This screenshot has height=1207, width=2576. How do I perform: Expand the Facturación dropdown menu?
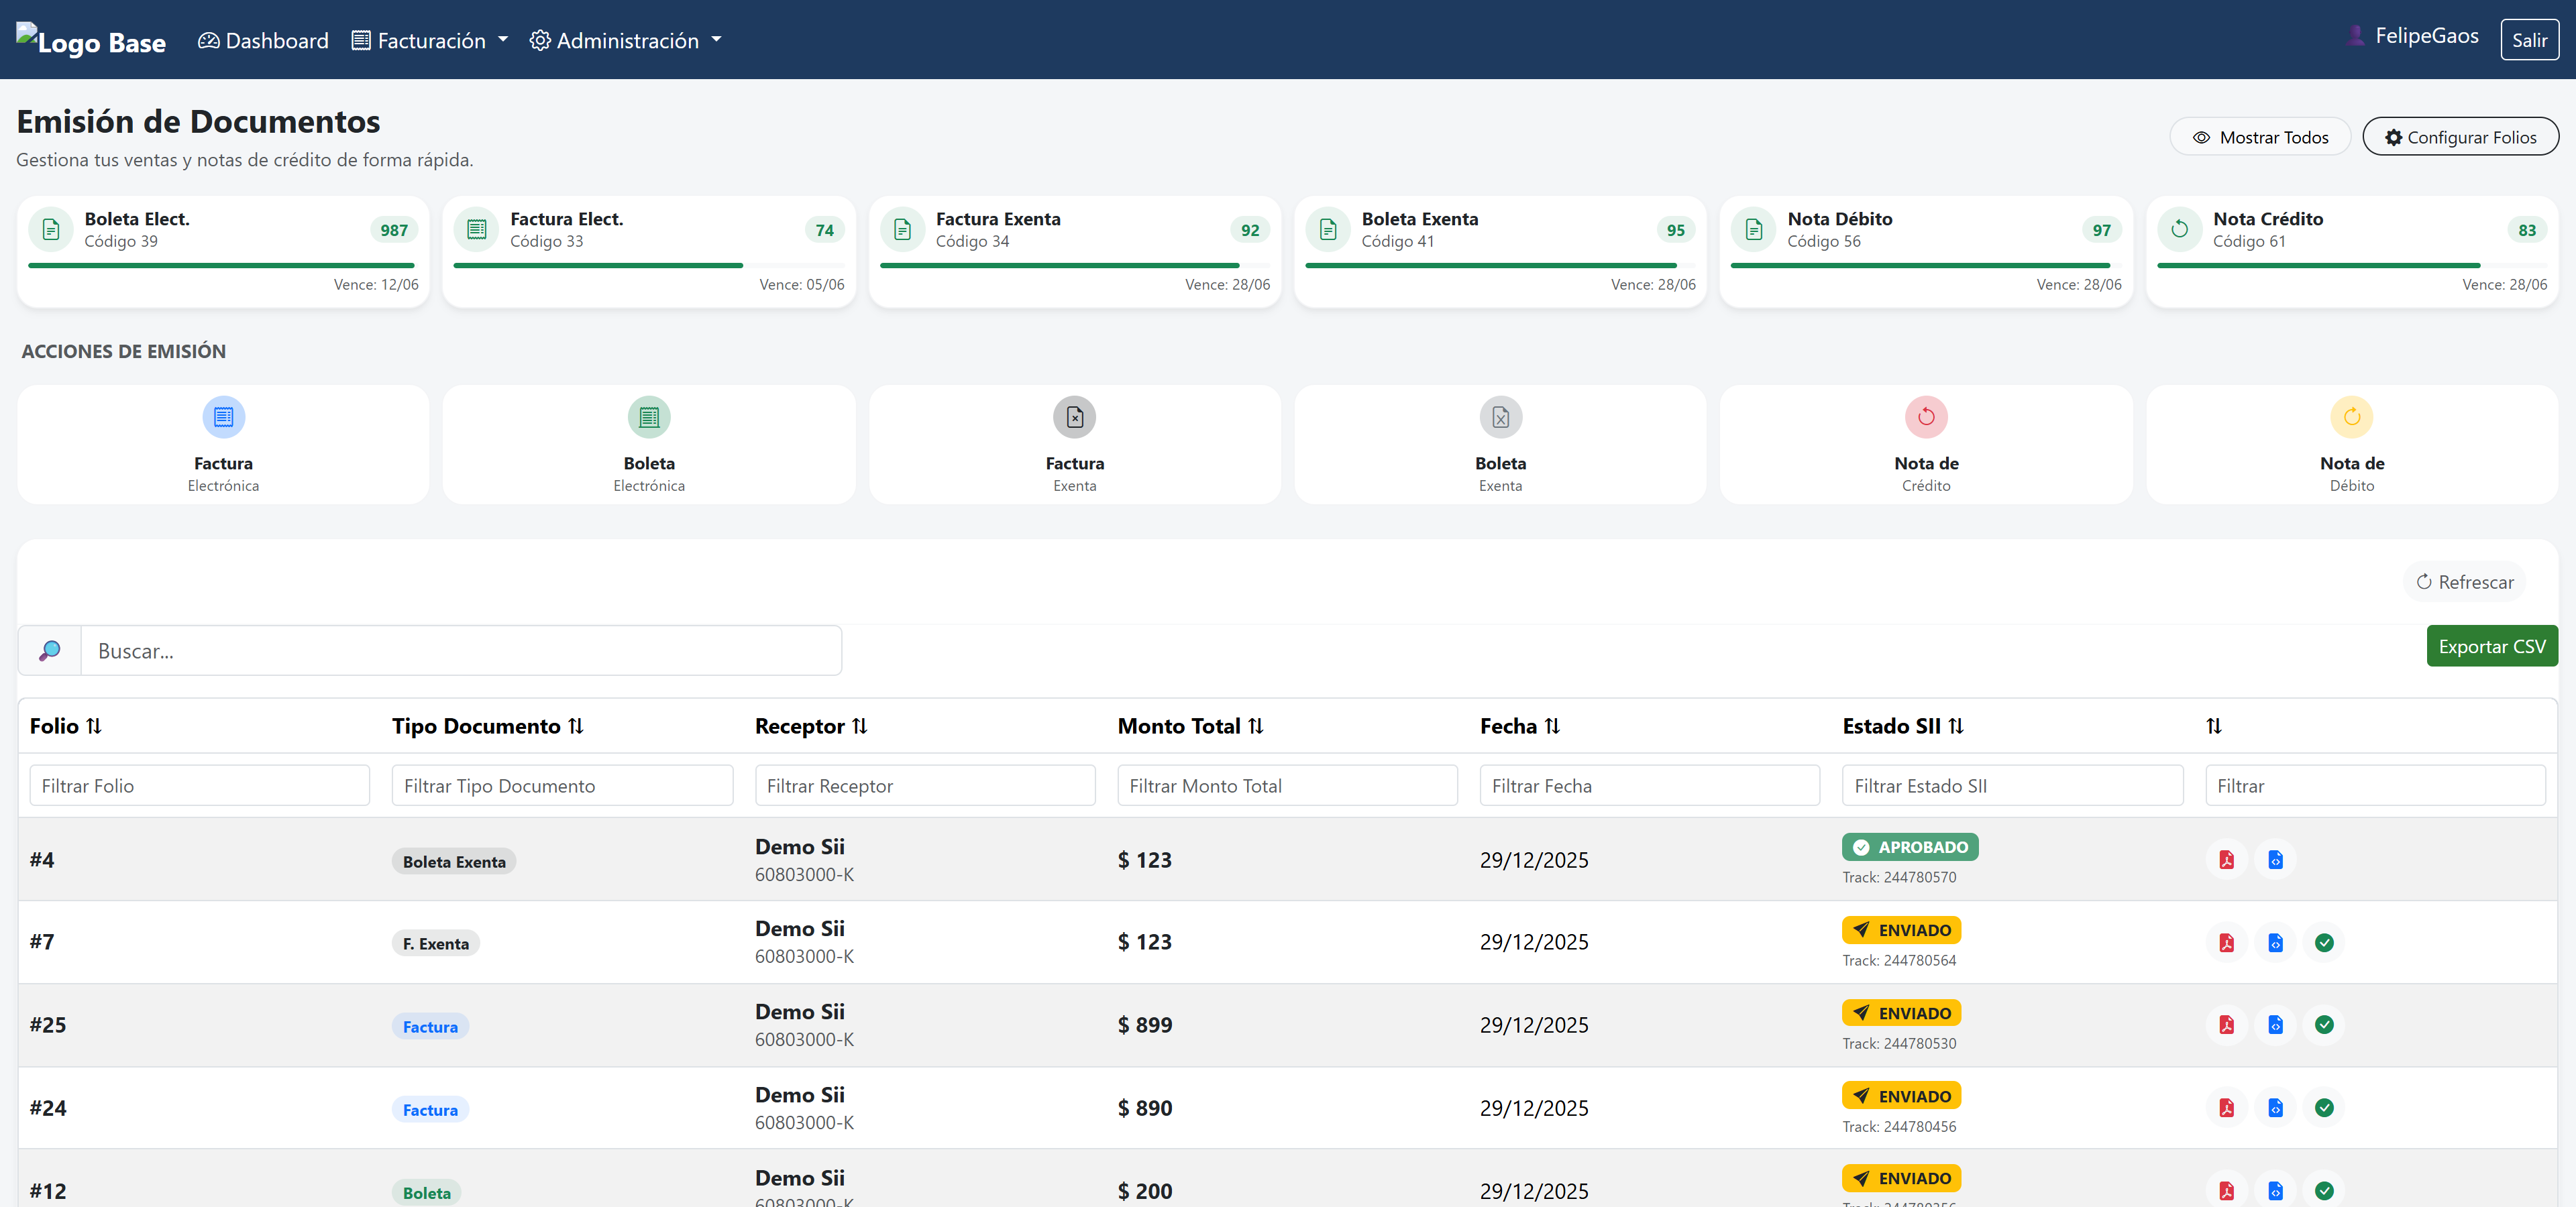[430, 40]
